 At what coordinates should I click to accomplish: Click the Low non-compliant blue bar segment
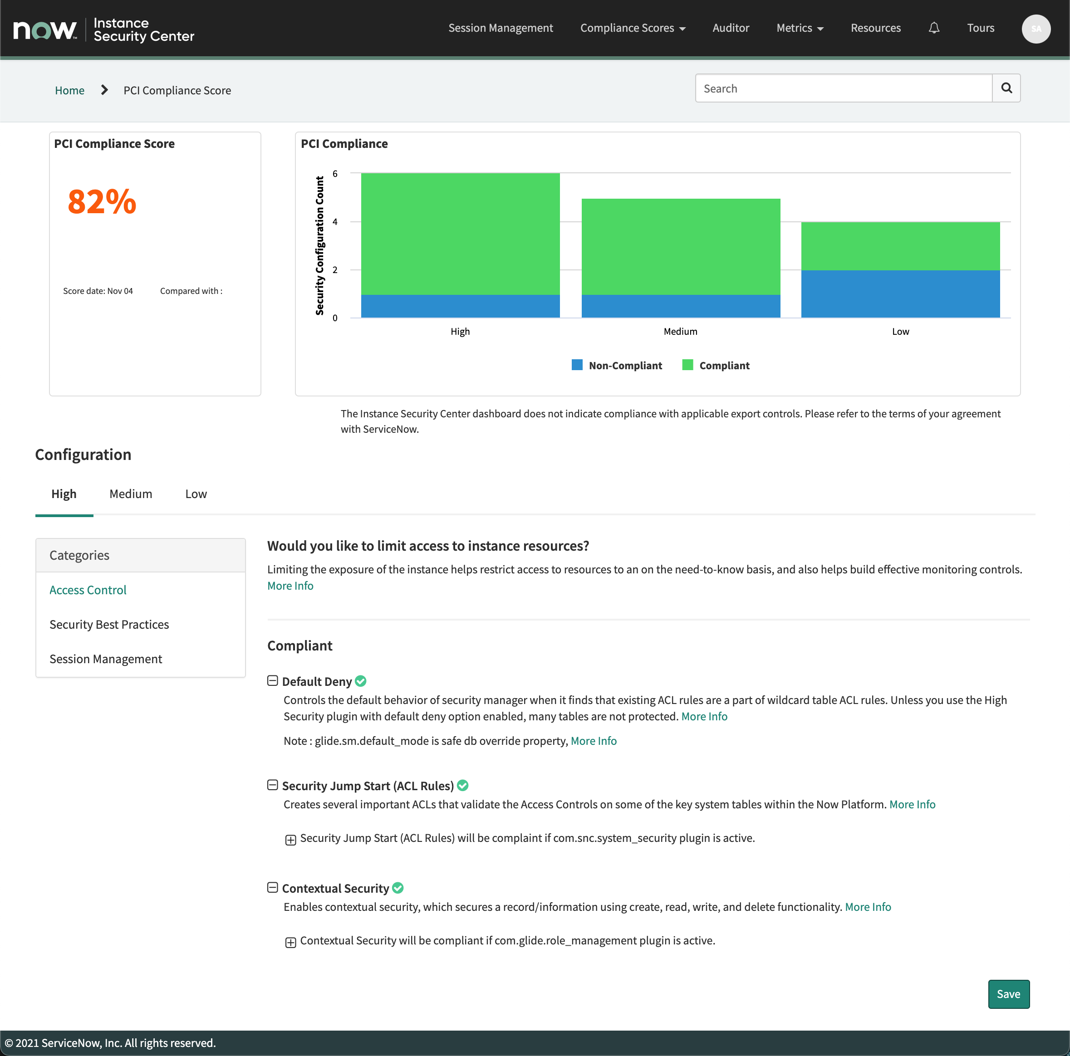[901, 293]
